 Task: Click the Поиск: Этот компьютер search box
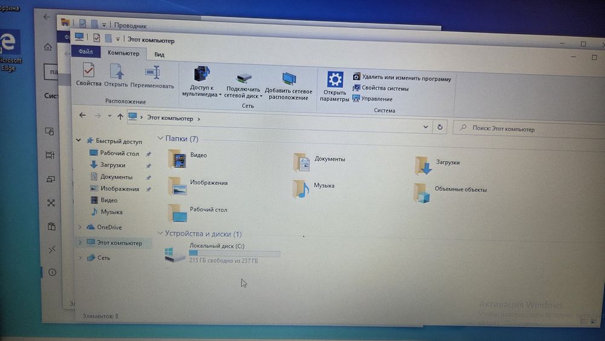[x=529, y=129]
